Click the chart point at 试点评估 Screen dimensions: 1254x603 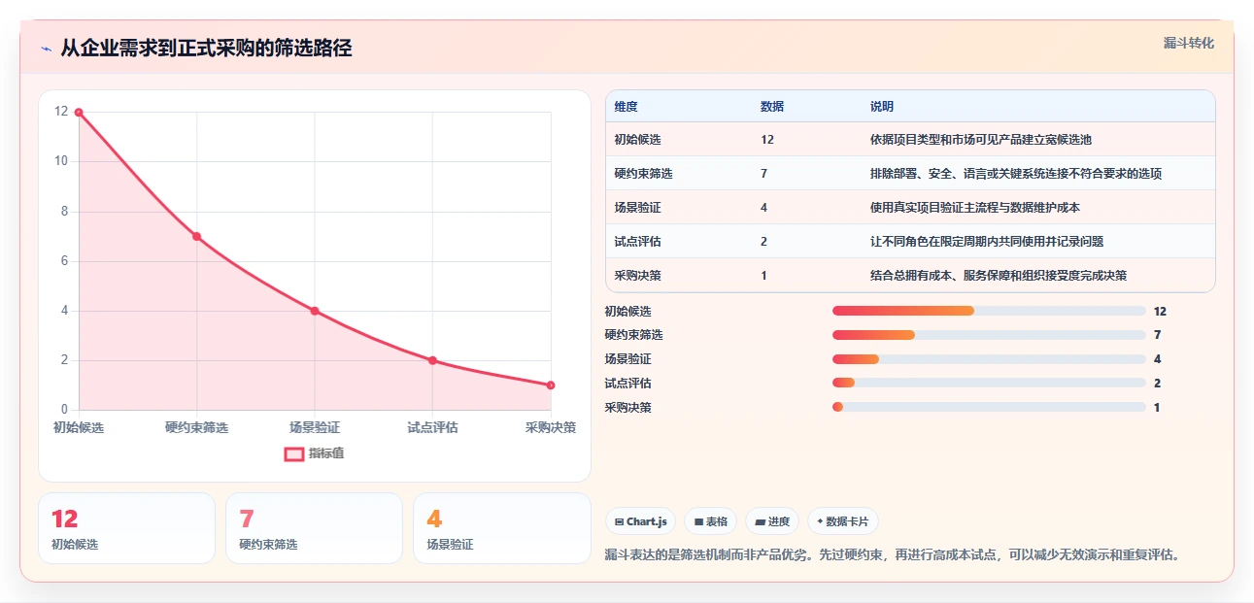point(432,360)
